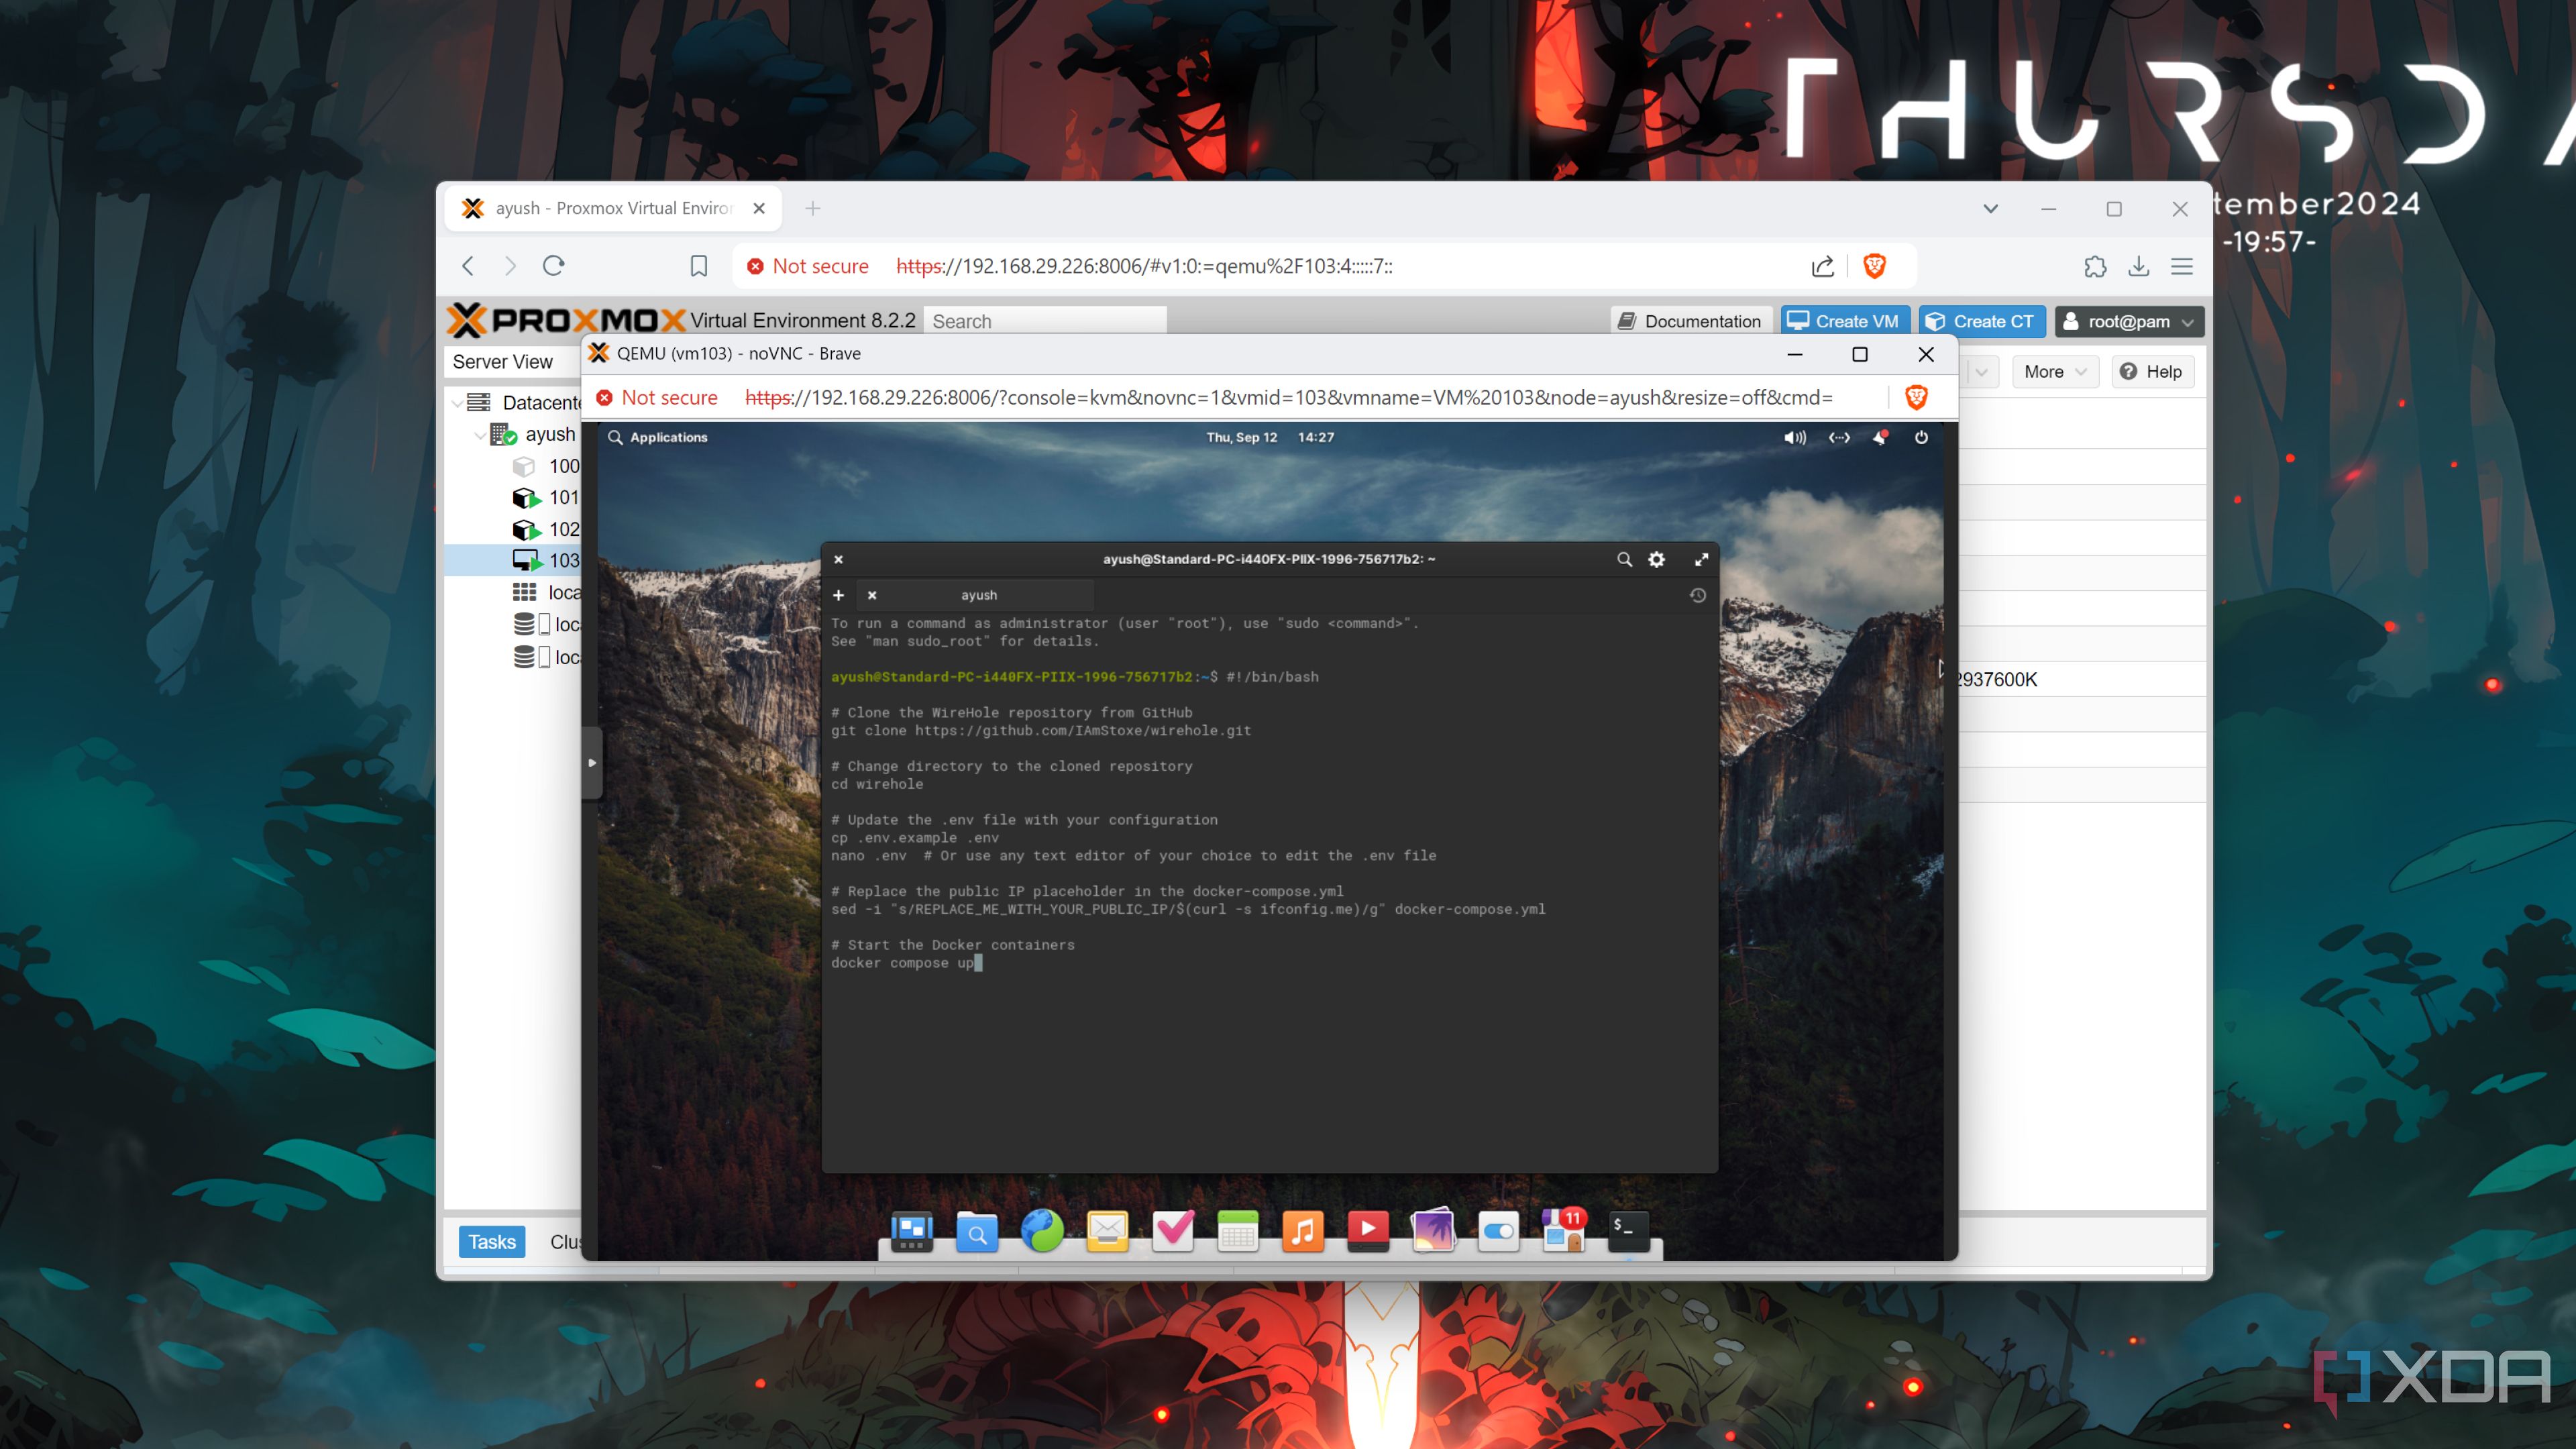This screenshot has height=1449, width=2576.
Task: Click Brave Shields icon in main browser
Action: (1875, 266)
